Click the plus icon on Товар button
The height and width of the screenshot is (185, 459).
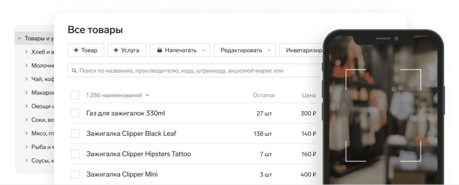coord(76,50)
